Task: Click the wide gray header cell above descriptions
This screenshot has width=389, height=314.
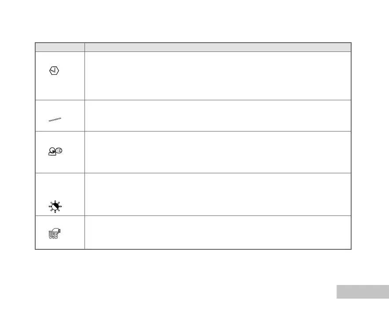Action: pos(217,47)
